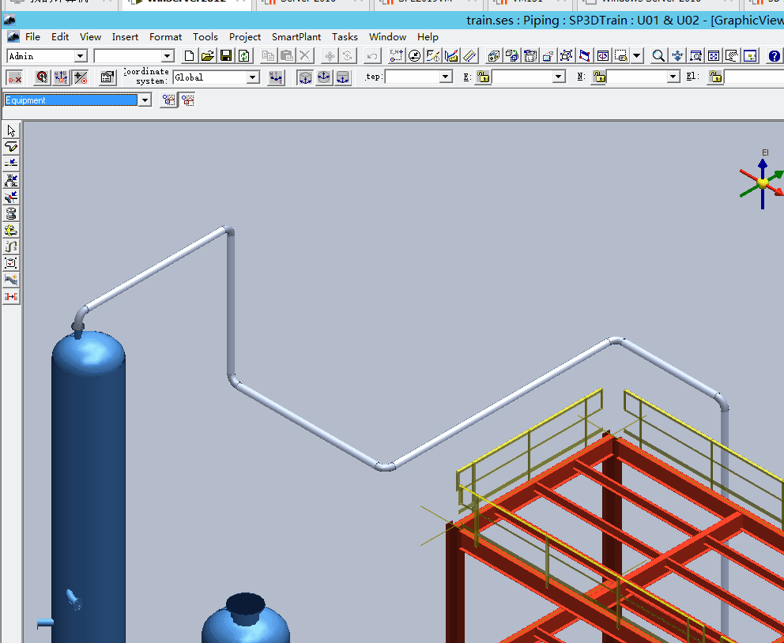Image resolution: width=784 pixels, height=643 pixels.
Task: Save the session with floppy disk icon
Action: 226,56
